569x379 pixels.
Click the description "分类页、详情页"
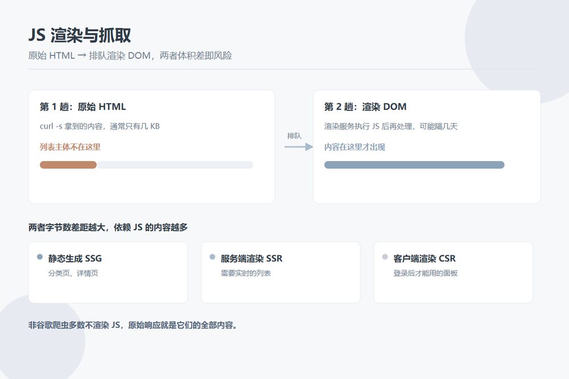[x=73, y=273]
